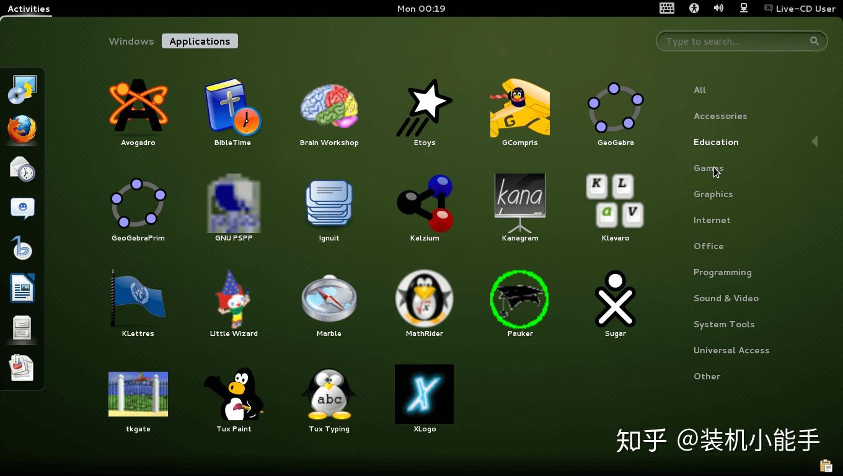The height and width of the screenshot is (476, 843).
Task: Filter apps by Graphics
Action: [x=713, y=194]
